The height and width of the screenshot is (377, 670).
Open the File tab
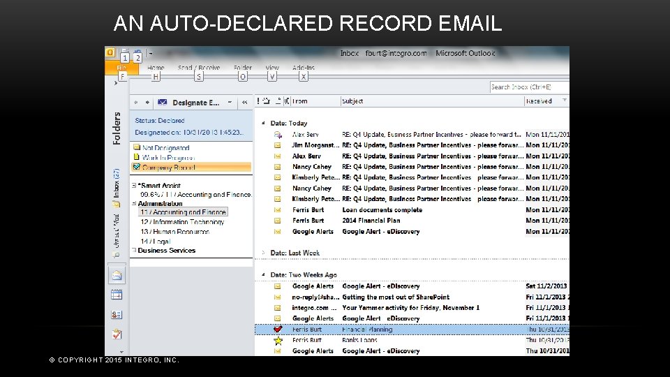tap(121, 68)
